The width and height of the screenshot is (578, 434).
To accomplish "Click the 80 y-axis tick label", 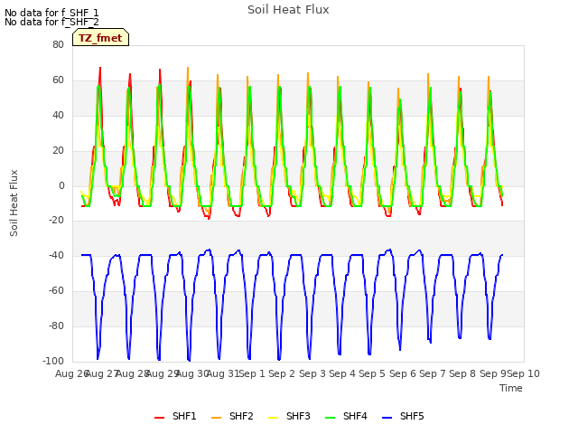I will (58, 44).
